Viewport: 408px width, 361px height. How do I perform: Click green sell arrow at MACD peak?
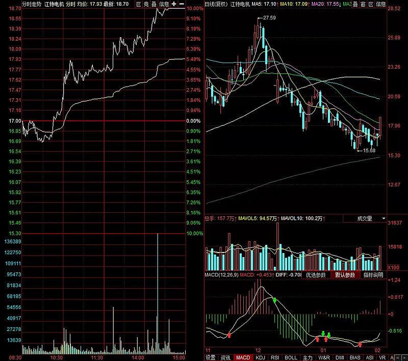tap(274, 300)
